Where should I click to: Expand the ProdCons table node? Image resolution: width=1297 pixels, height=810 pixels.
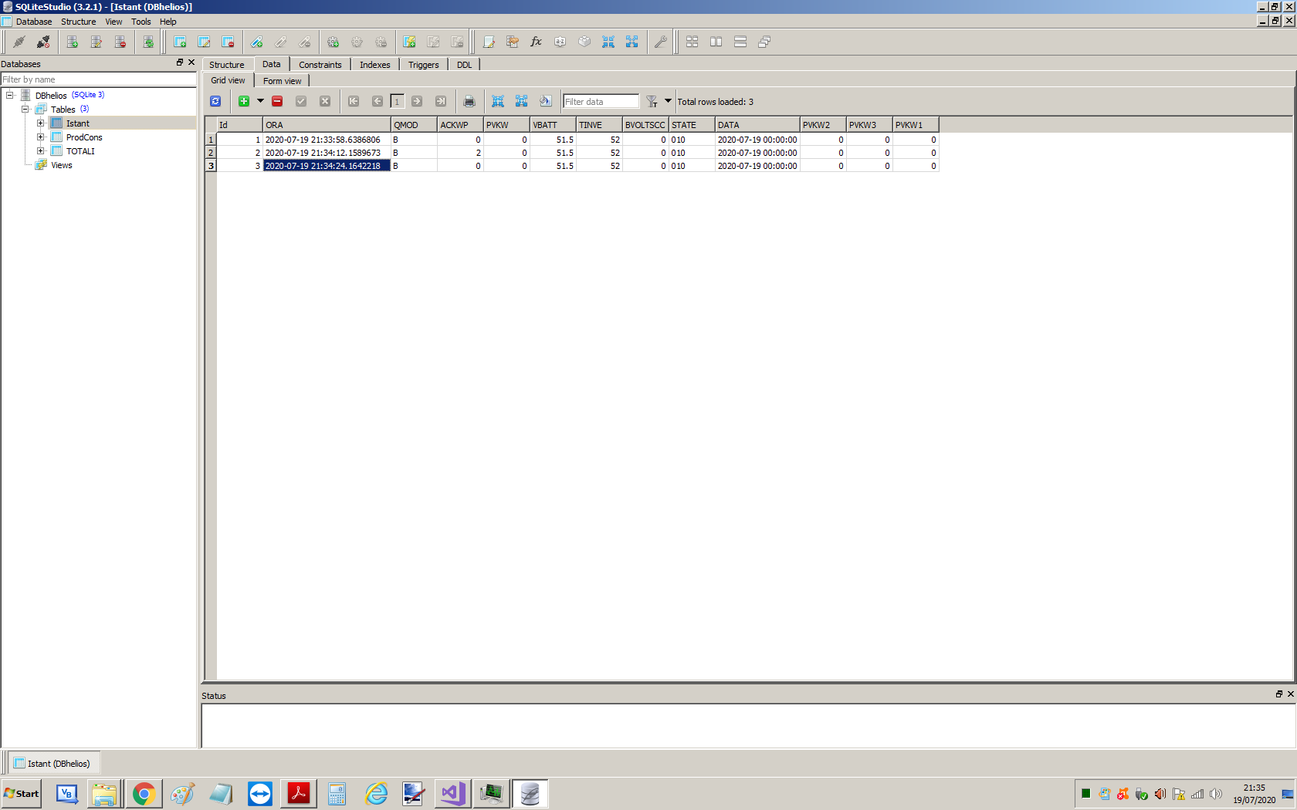(x=41, y=137)
